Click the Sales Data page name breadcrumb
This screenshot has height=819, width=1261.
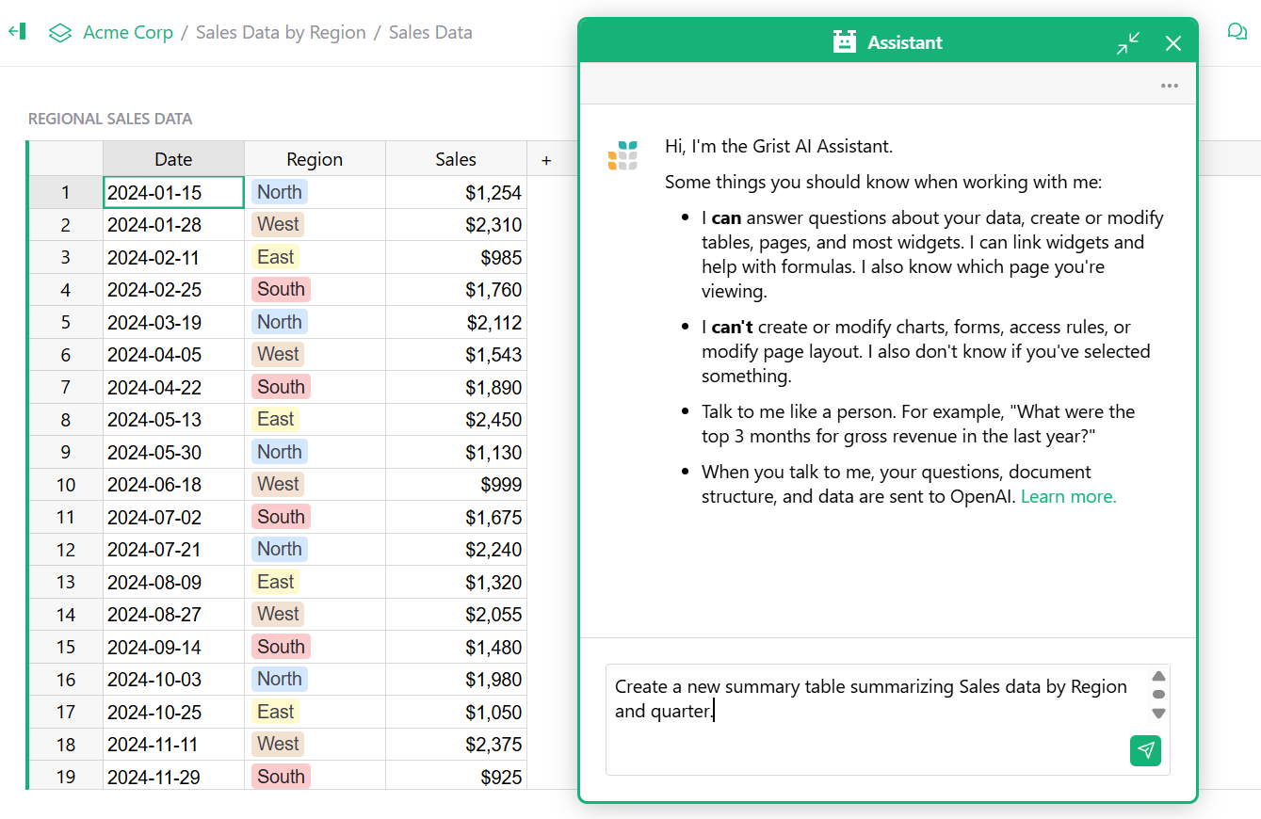click(430, 32)
